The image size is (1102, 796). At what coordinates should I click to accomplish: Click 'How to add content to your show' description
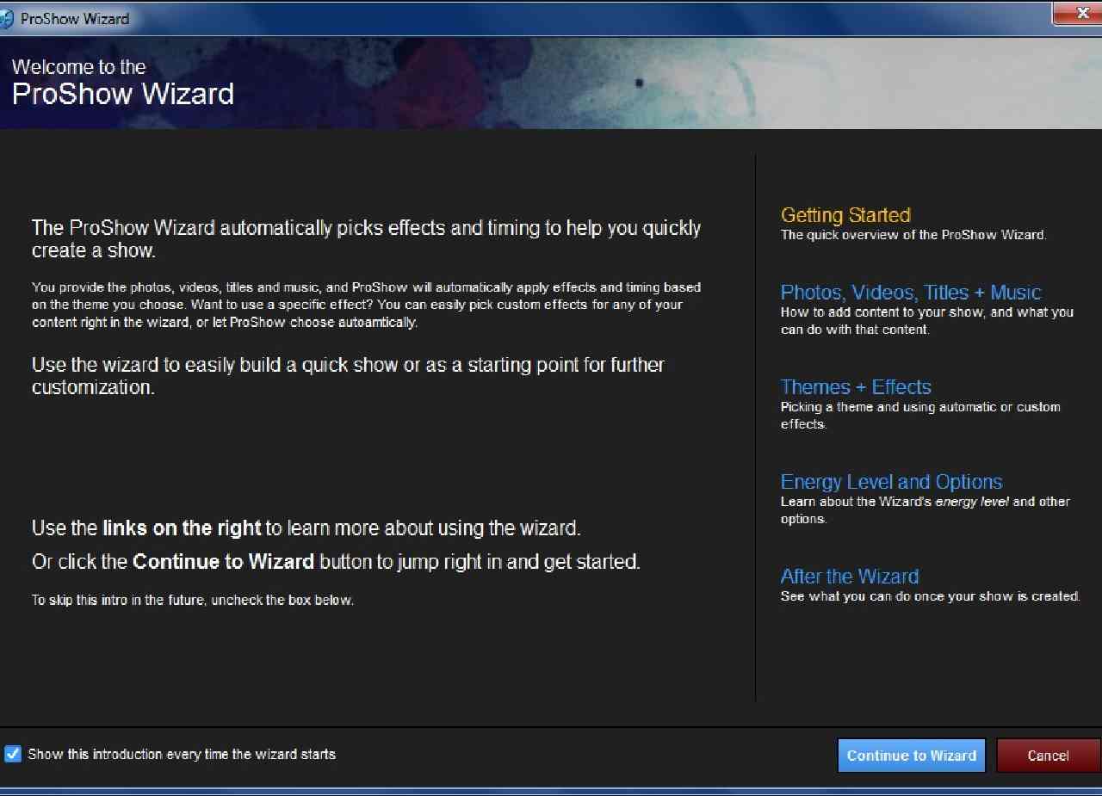927,321
